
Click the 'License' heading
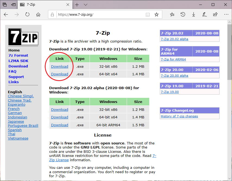(103, 135)
